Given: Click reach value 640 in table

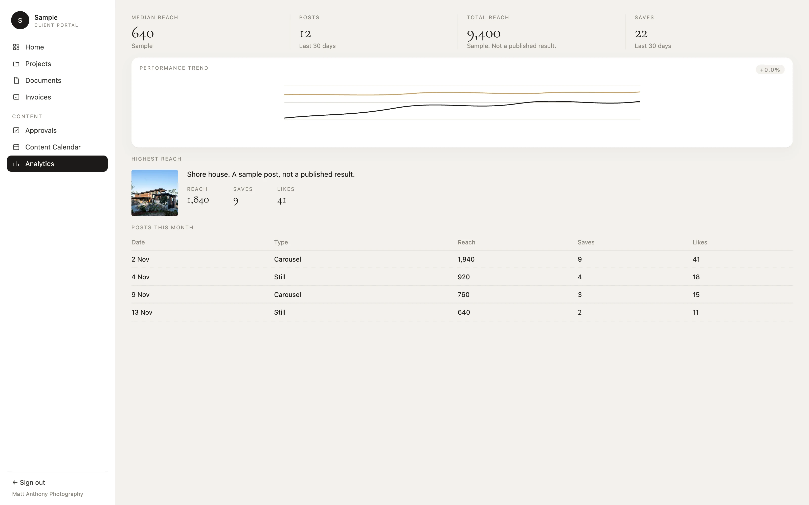Looking at the screenshot, I should click(464, 313).
